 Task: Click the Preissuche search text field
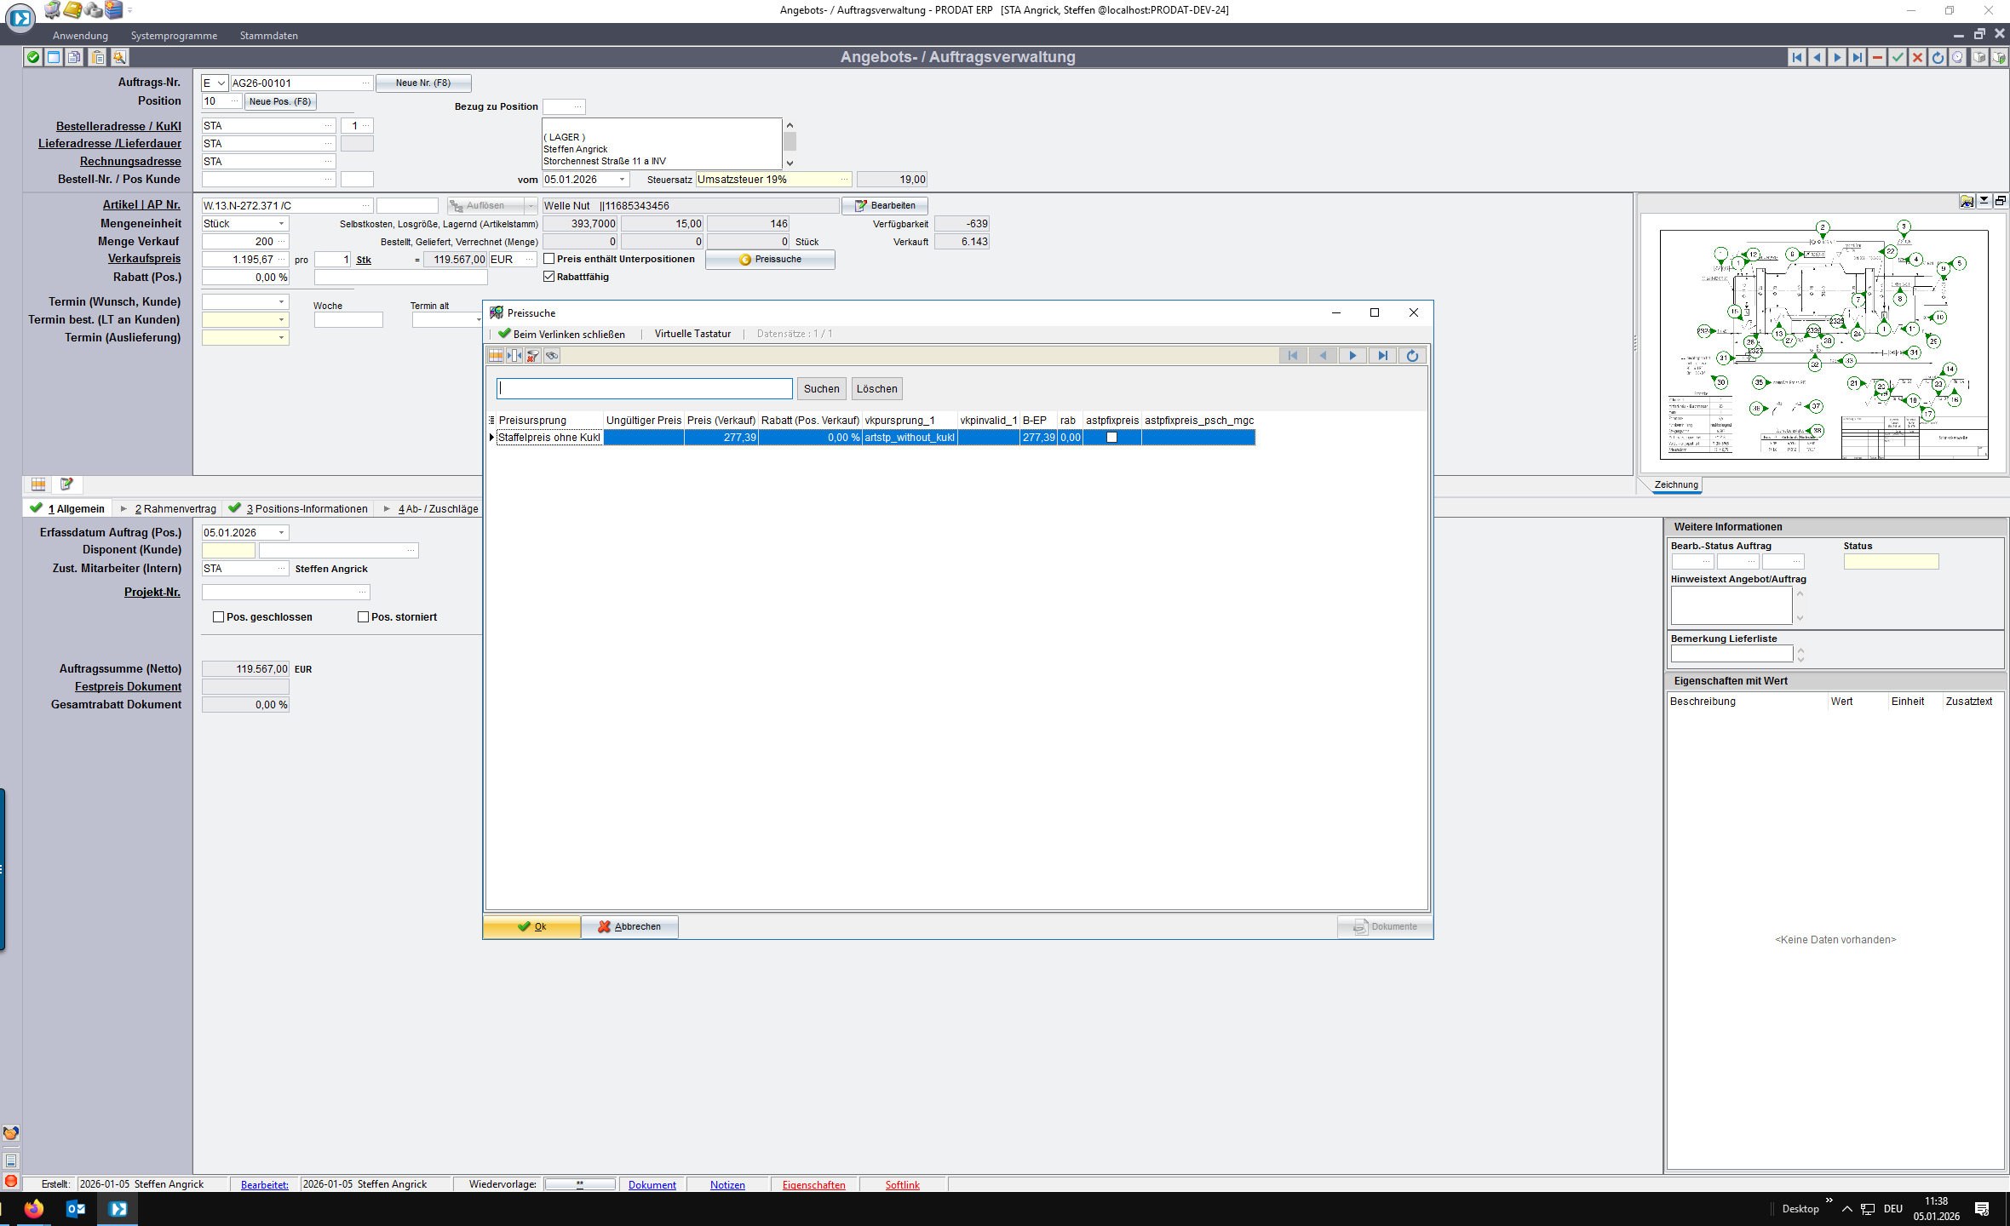click(644, 389)
